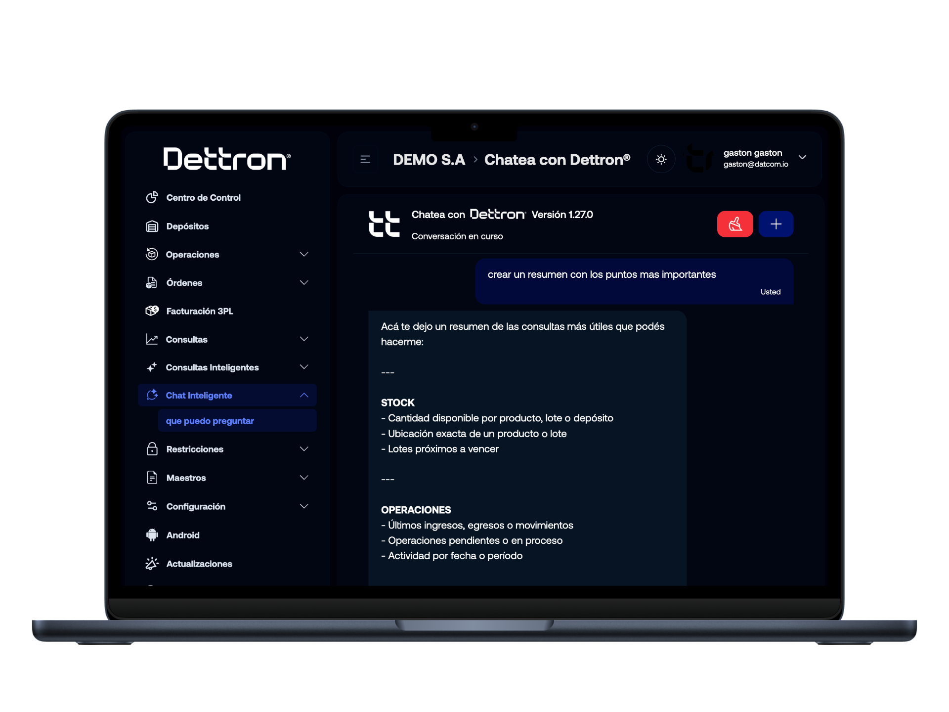949x712 pixels.
Task: Start new chat with blue plus button
Action: (776, 224)
